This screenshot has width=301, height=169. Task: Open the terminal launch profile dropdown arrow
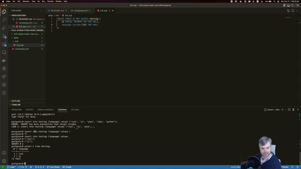pos(285,109)
